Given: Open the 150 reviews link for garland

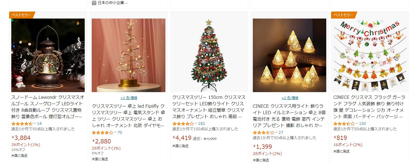Looking at the screenshot, I should tap(363, 124).
